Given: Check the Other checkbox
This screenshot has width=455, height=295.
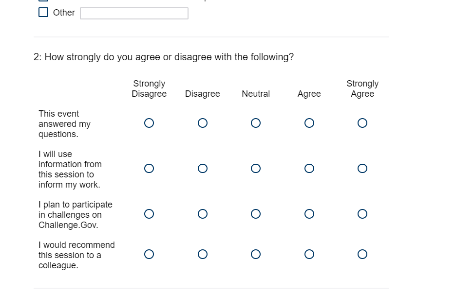Looking at the screenshot, I should [x=43, y=13].
